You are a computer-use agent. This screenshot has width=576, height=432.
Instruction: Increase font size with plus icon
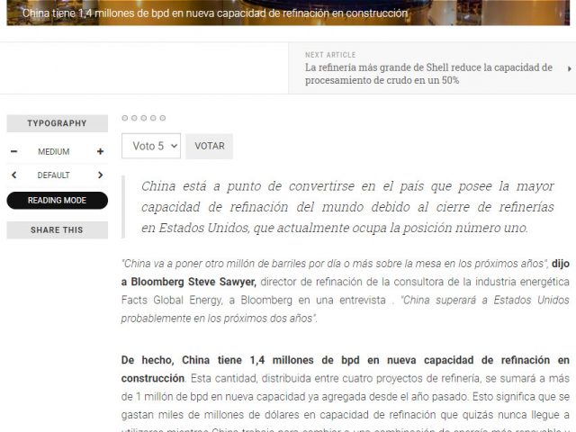tap(100, 152)
